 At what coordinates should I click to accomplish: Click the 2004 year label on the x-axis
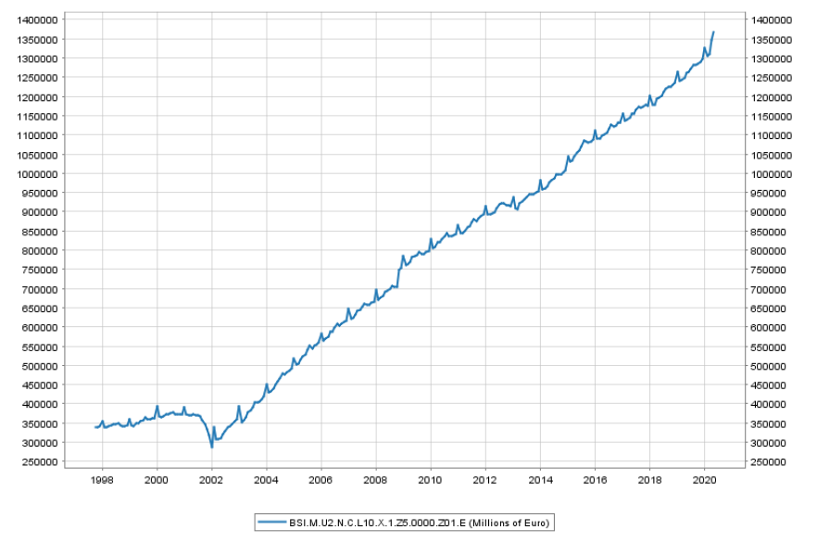[266, 480]
